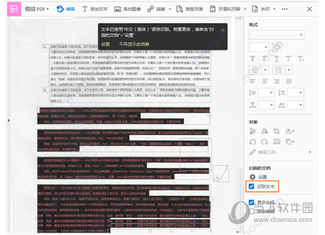Image resolution: width=325 pixels, height=235 pixels.
Task: Open the horizontal scaling dropdown
Action: [266, 105]
